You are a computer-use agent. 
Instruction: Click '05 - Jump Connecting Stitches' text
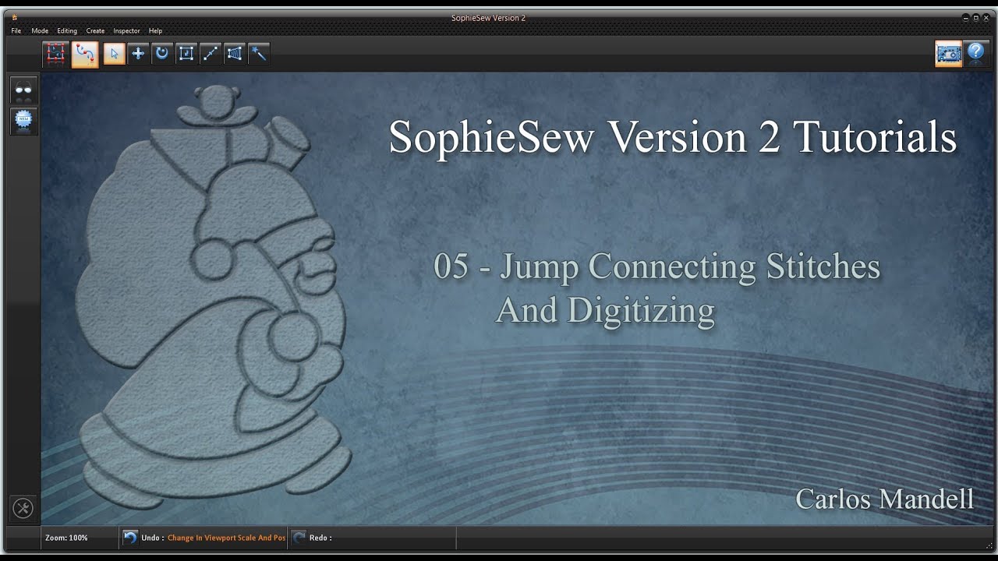click(x=657, y=266)
